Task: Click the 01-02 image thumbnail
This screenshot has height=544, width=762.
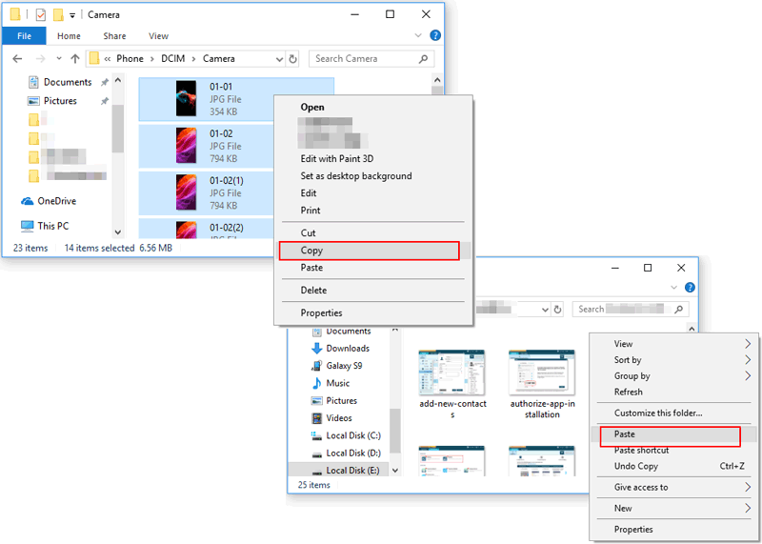Action: tap(186, 146)
